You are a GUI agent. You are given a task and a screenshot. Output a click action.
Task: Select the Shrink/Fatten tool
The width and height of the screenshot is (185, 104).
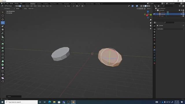click(x=3, y=75)
